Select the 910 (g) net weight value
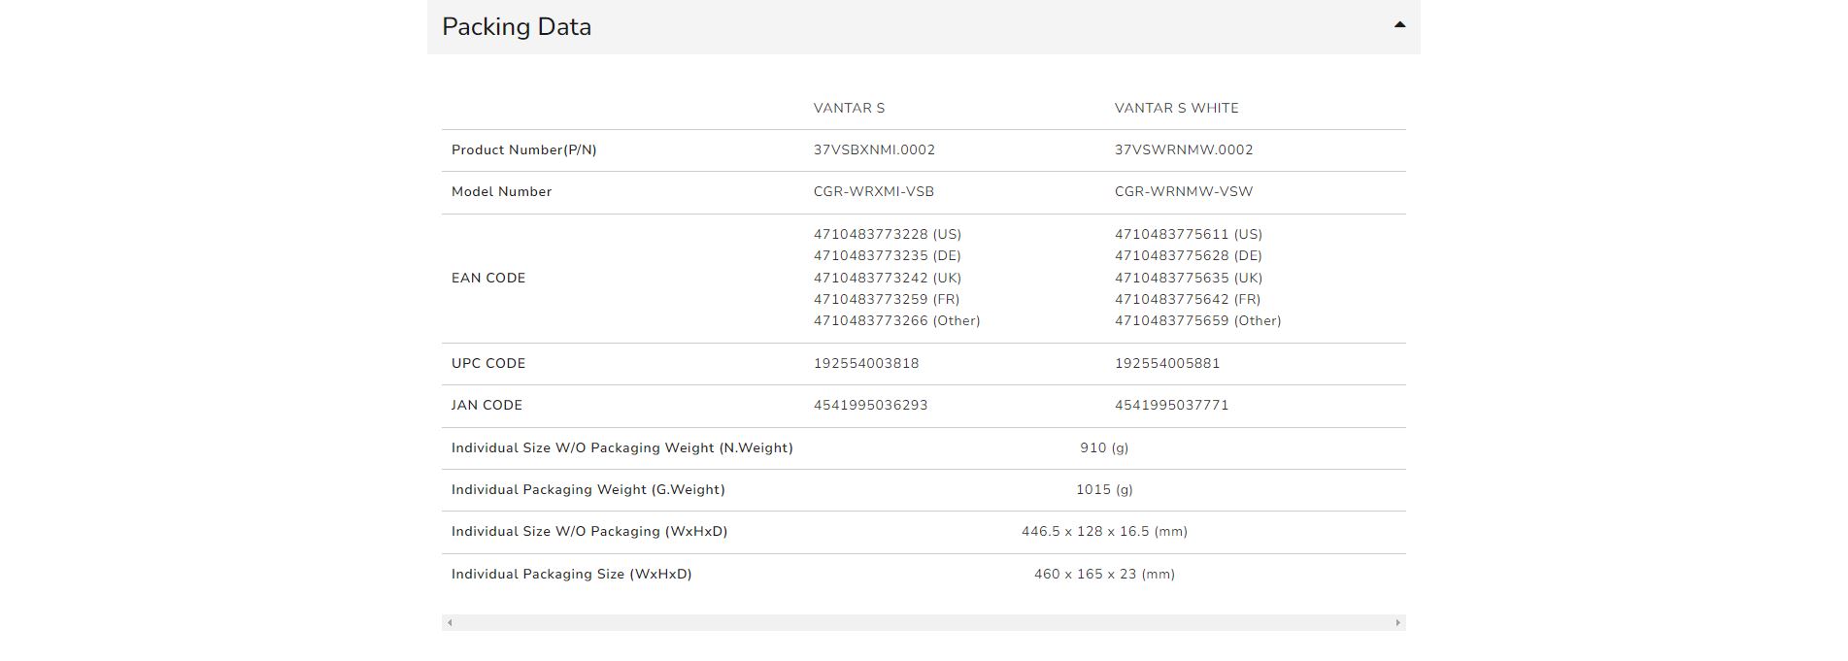Image resolution: width=1848 pixels, height=661 pixels. (x=1104, y=448)
